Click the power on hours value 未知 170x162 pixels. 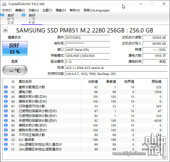[155, 62]
